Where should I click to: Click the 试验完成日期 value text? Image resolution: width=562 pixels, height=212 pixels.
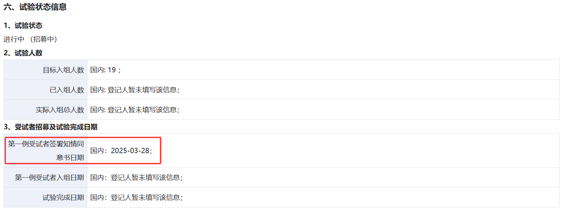coord(146,198)
